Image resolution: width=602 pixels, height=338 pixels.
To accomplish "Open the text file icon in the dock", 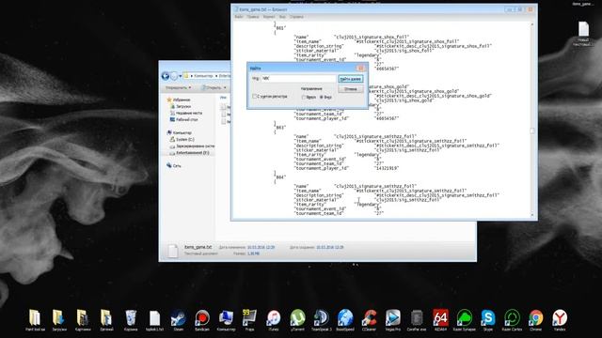I will (x=154, y=318).
